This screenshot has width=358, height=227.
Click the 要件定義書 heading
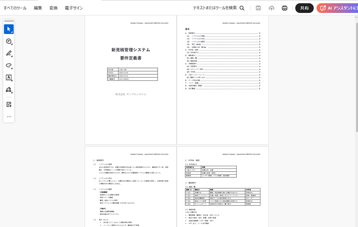click(131, 58)
